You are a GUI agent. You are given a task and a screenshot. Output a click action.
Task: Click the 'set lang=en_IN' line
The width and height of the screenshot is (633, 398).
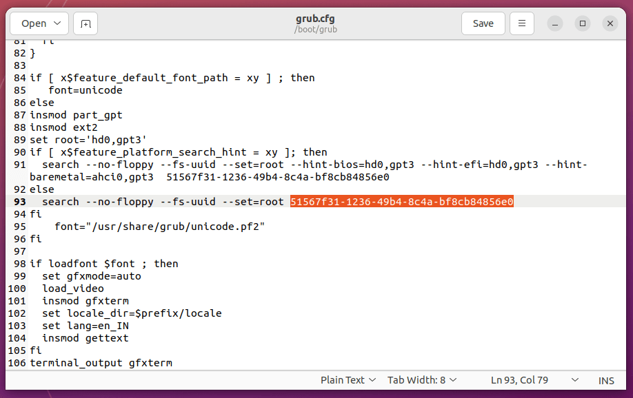(86, 326)
